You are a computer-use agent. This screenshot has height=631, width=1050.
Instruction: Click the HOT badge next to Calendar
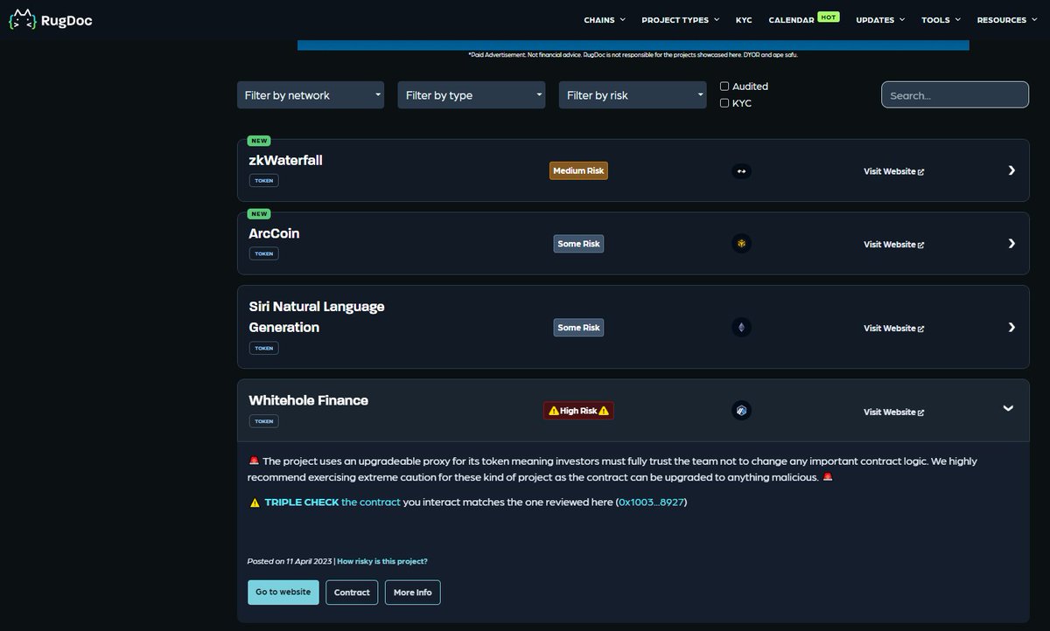829,17
